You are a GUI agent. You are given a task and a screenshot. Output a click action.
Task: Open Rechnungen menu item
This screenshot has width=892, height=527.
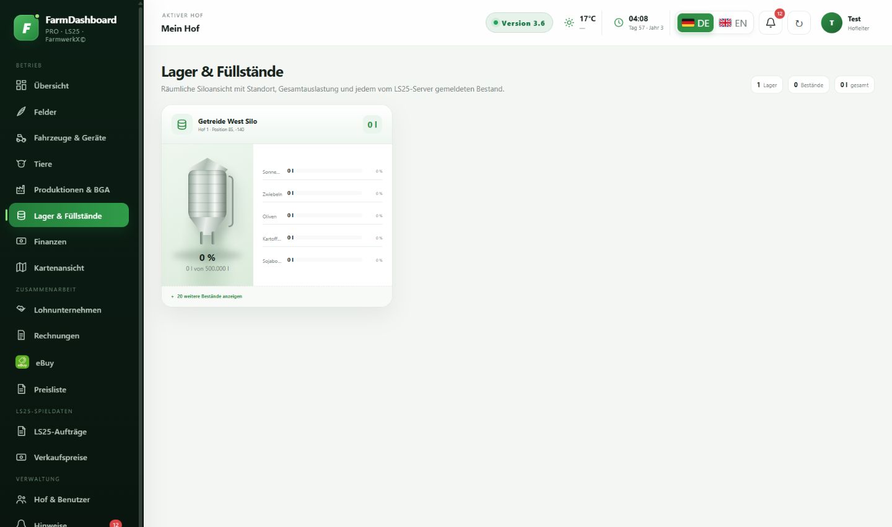coord(69,335)
